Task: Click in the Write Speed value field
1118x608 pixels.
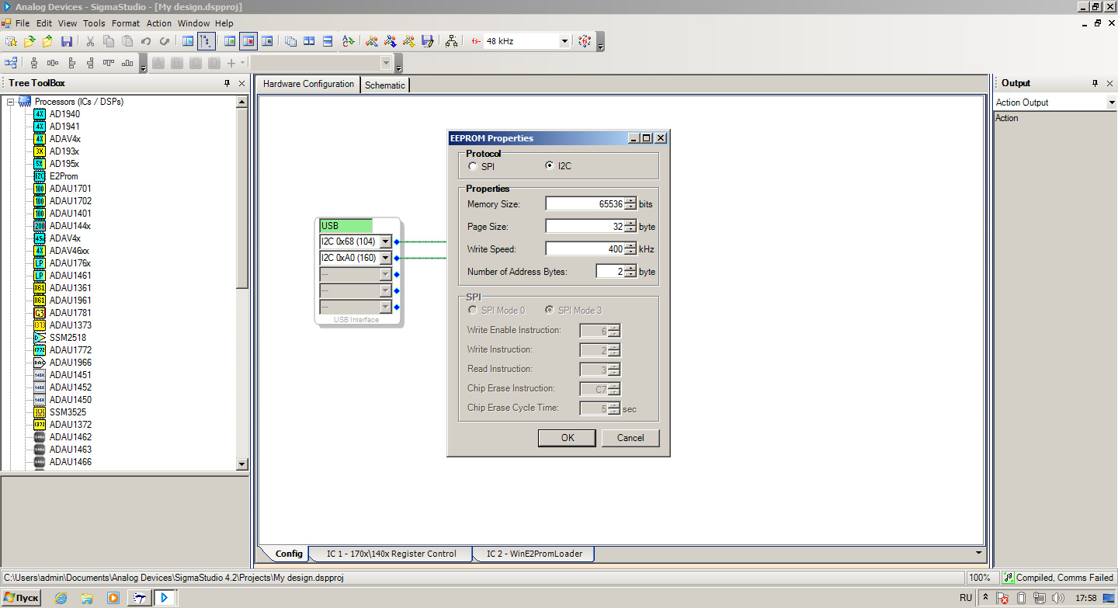Action: [585, 248]
